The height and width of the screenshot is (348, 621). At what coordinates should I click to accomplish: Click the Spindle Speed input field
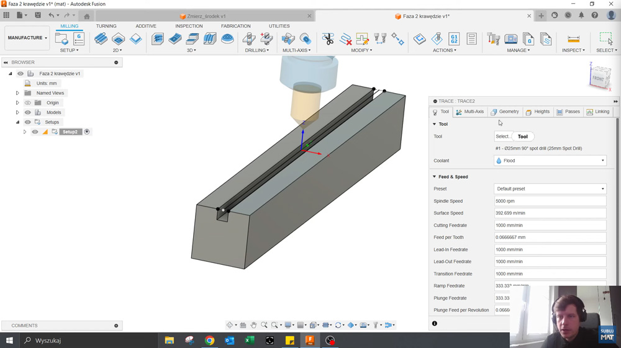pyautogui.click(x=550, y=201)
